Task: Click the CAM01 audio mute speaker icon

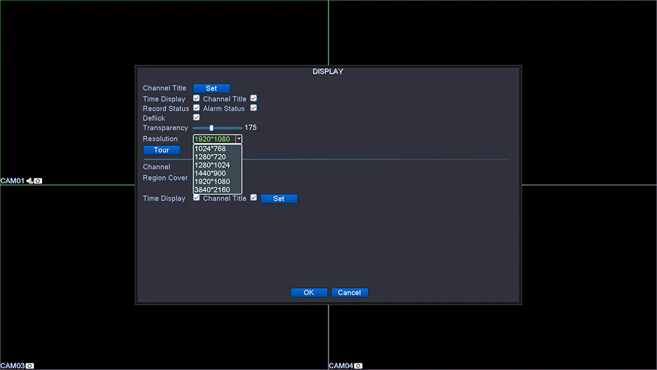Action: point(30,181)
